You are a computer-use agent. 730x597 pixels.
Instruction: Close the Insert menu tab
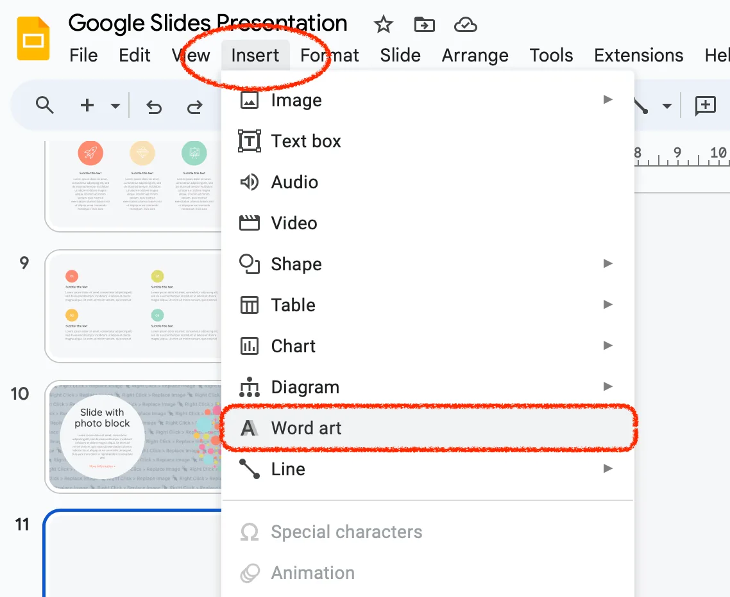tap(255, 55)
